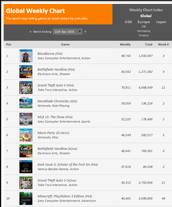
Task: Click Xenoblade weekly sales 59,059
Action: point(126,103)
